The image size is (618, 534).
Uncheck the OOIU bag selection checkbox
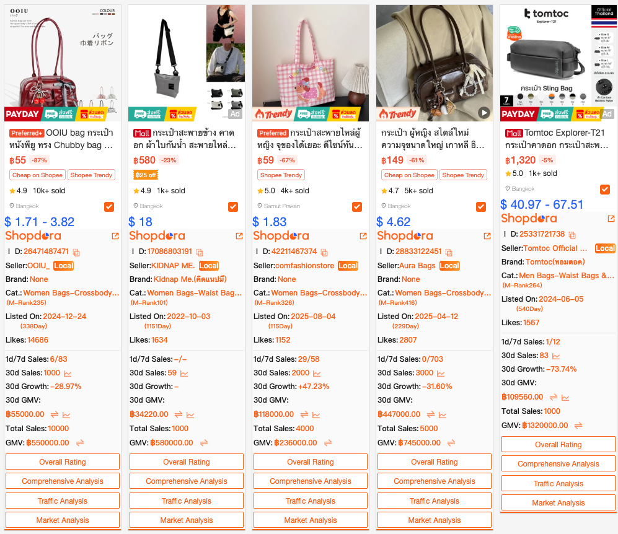coord(109,207)
